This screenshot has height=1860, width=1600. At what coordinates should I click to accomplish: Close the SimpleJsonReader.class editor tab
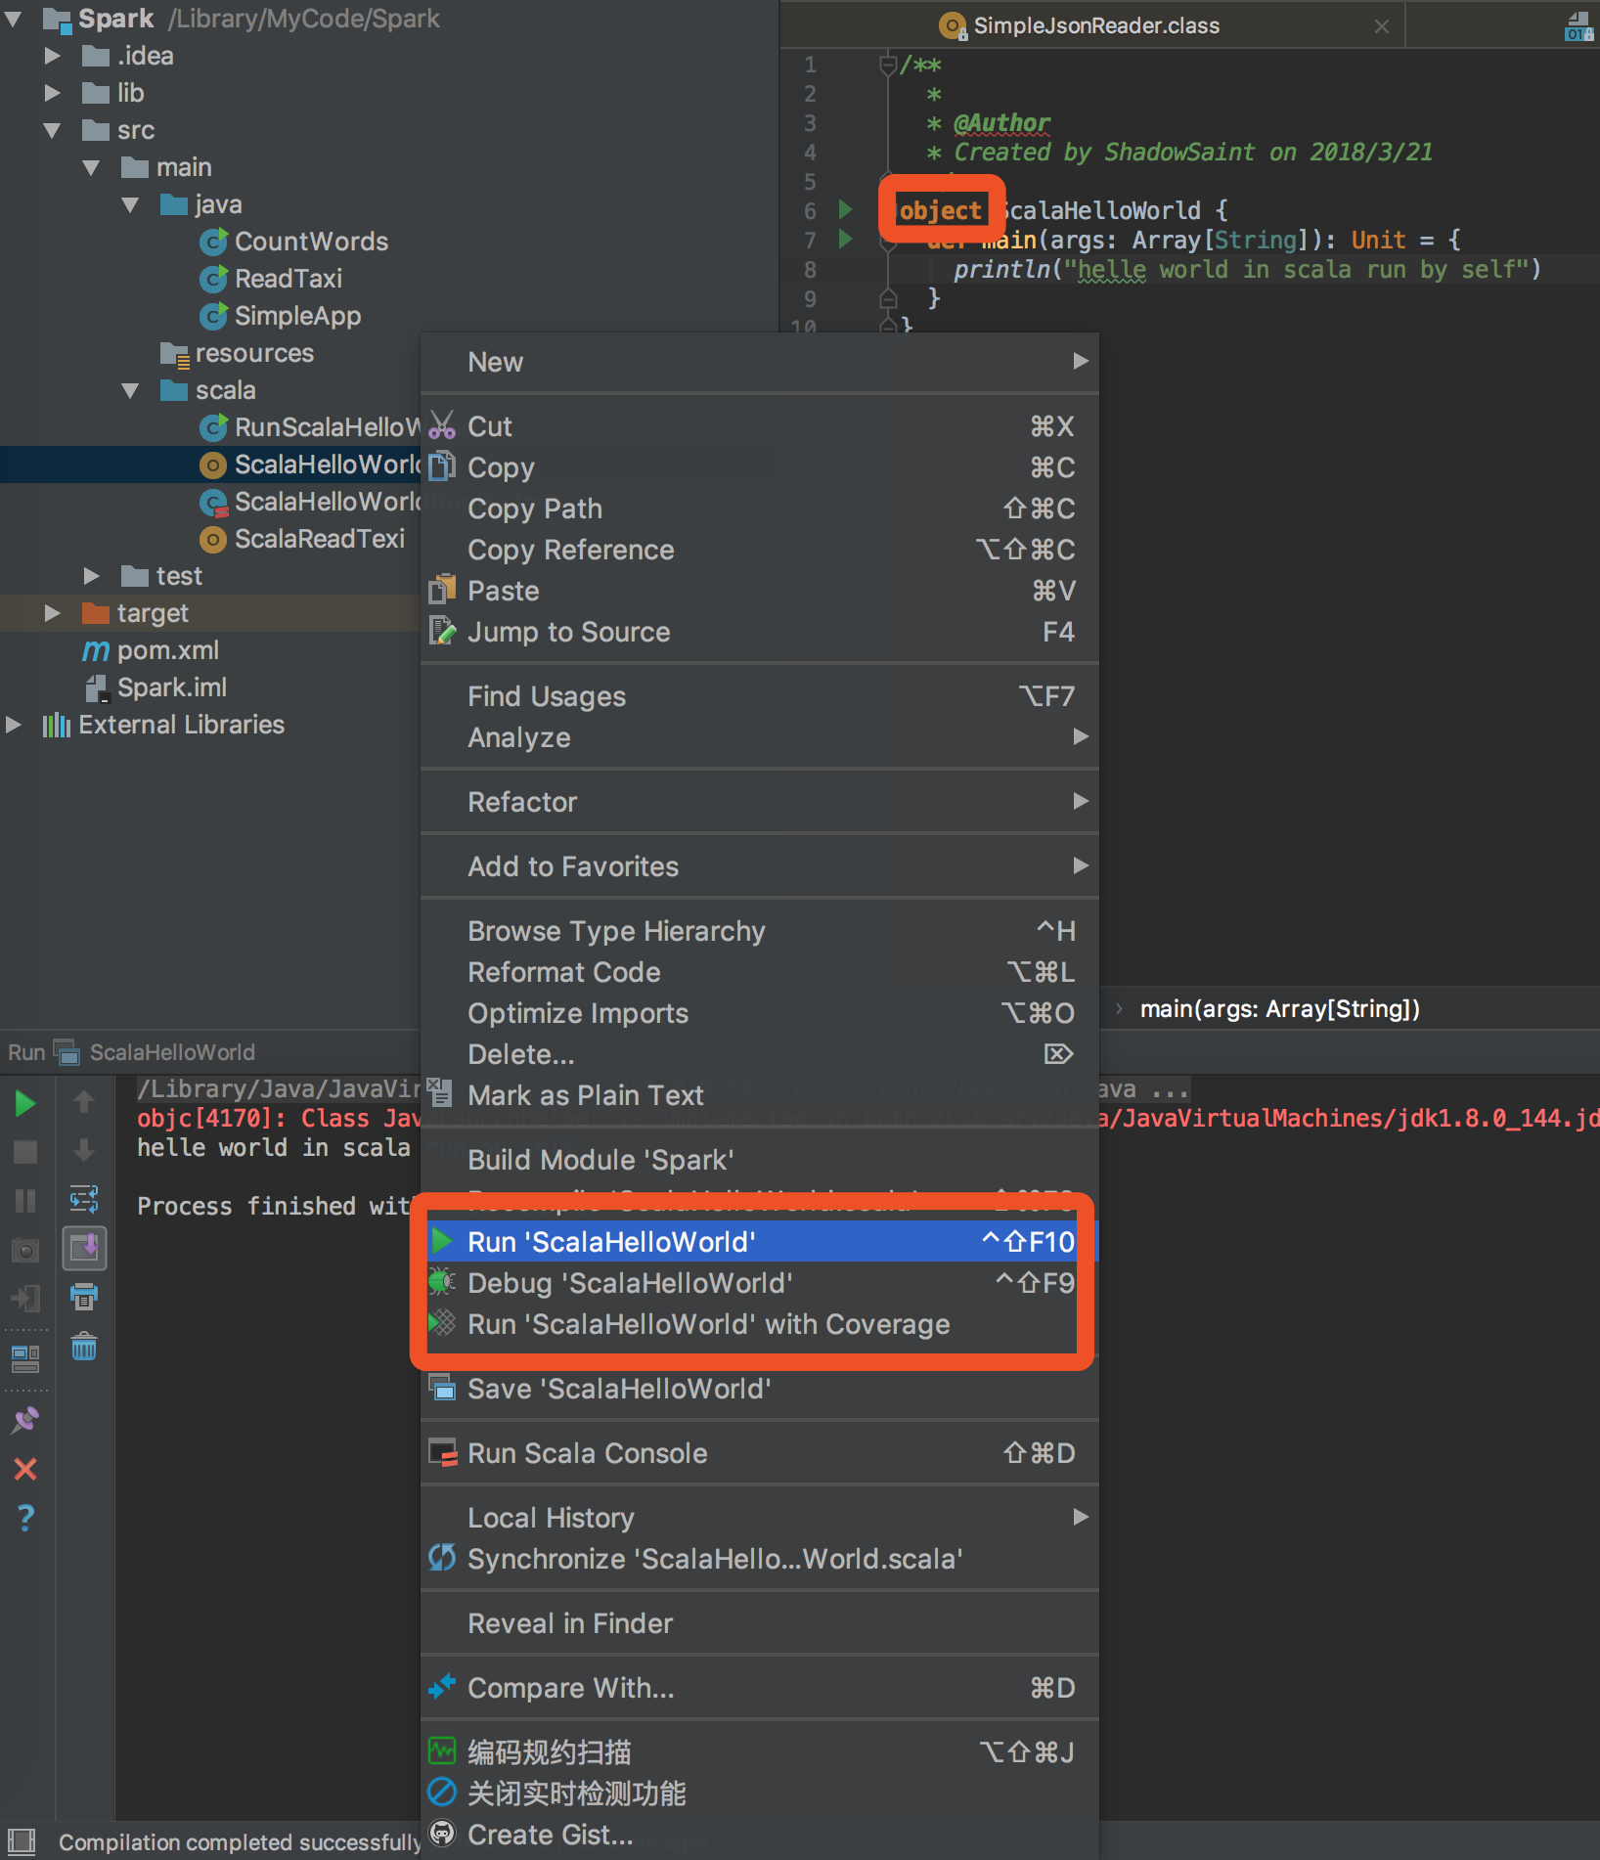point(1381,26)
